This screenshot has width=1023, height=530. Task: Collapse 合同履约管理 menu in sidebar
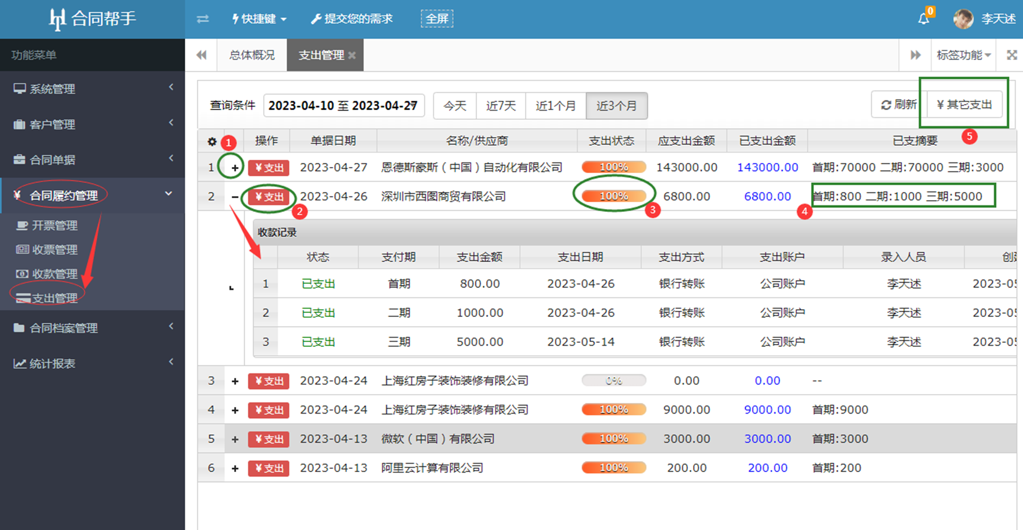point(92,195)
